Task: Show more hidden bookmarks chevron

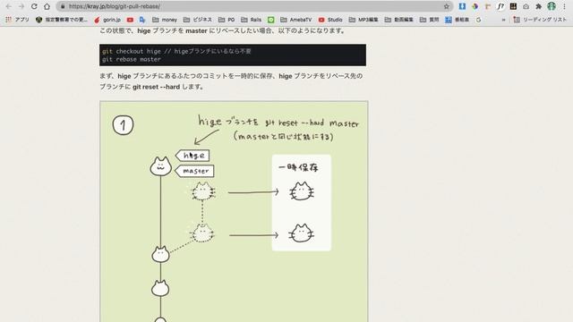Action: click(x=503, y=20)
